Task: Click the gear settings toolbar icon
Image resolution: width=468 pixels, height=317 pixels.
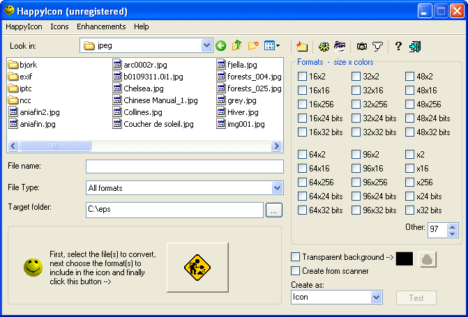Action: click(x=324, y=47)
